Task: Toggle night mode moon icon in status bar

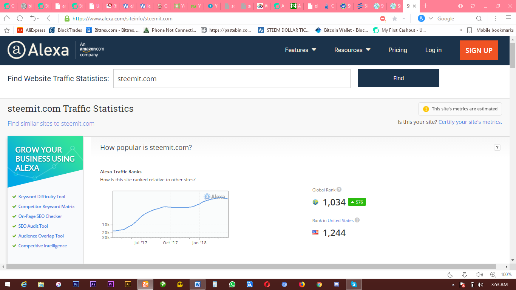Action: (x=450, y=275)
